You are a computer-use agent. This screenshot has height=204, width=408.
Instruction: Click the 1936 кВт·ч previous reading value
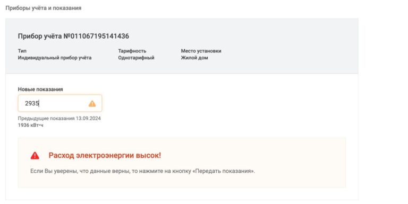(30, 125)
